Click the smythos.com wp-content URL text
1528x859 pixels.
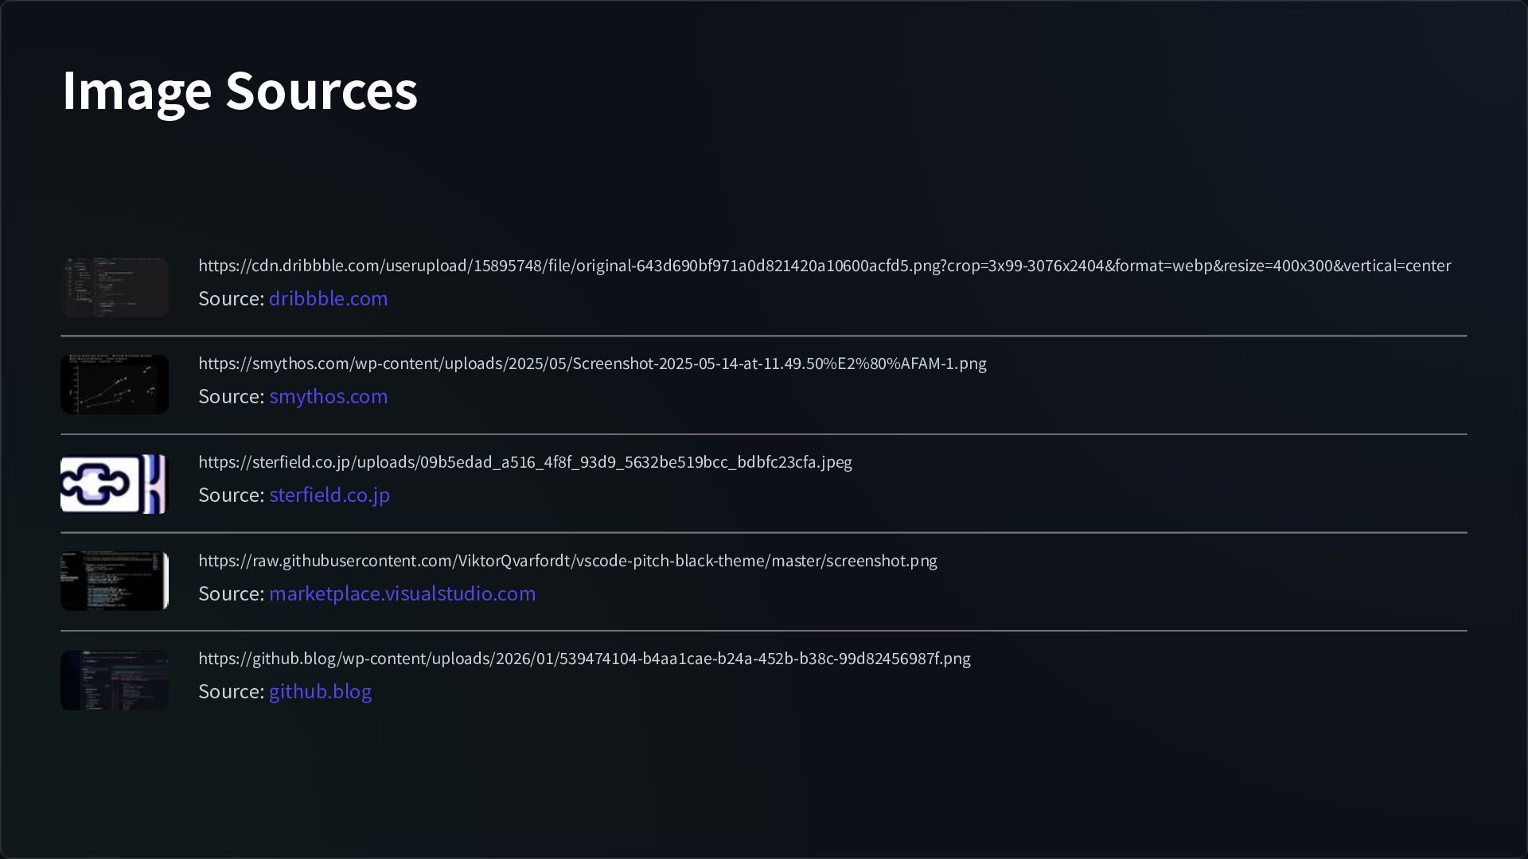[592, 363]
